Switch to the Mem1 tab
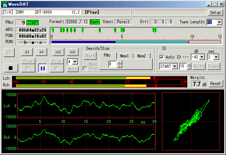226x155 pixels. pos(124,56)
